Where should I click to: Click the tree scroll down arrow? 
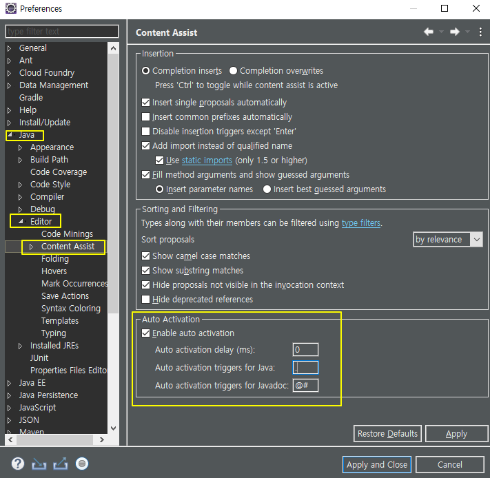tap(114, 428)
